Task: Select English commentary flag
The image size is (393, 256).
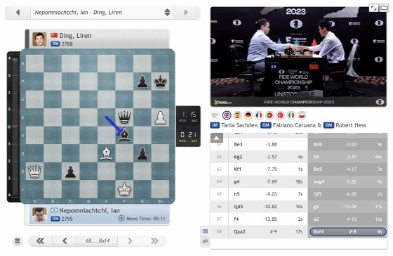Action: (227, 115)
